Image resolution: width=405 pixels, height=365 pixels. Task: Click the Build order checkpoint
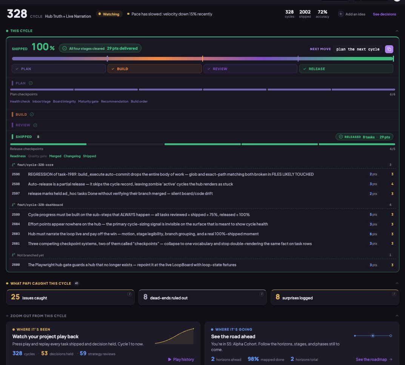[x=139, y=101]
